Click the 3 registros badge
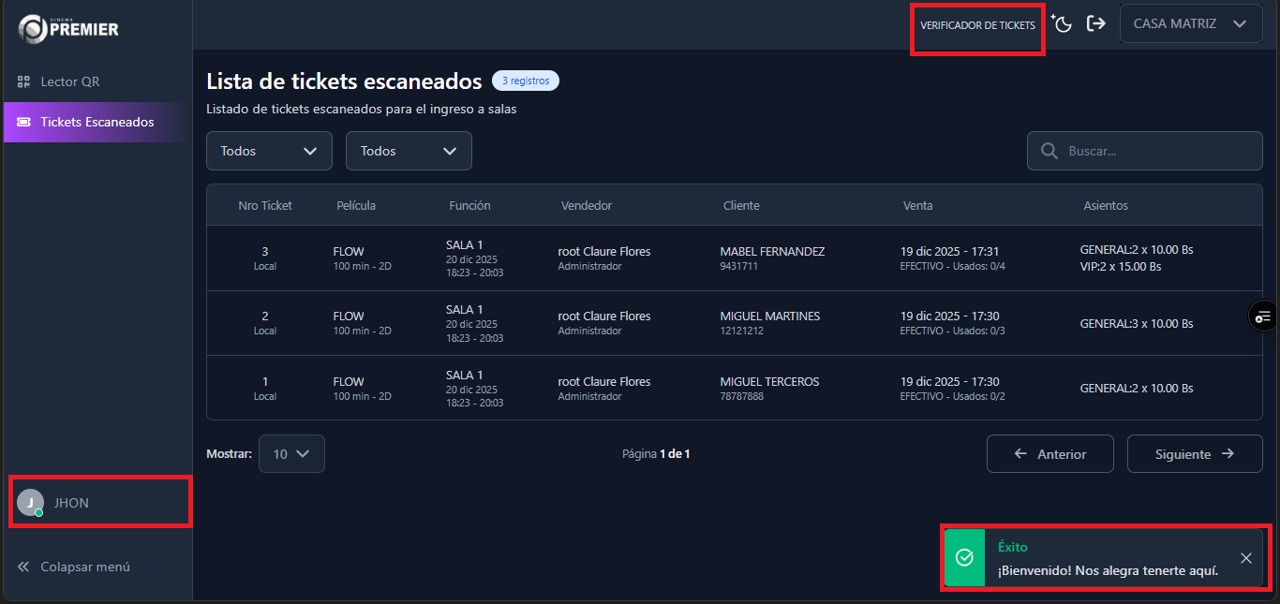 point(525,81)
